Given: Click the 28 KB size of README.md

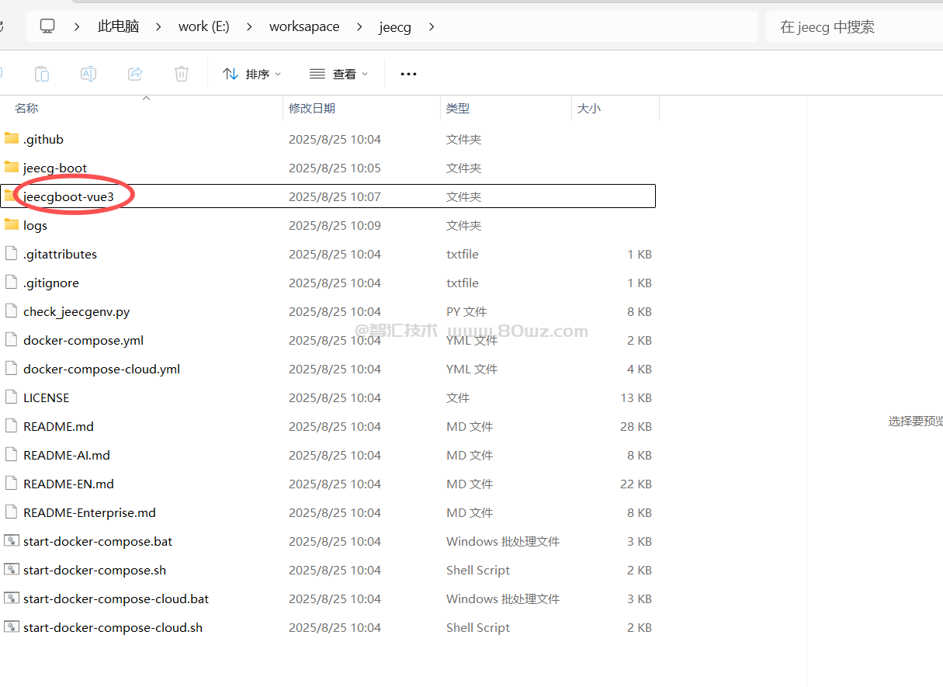Looking at the screenshot, I should pyautogui.click(x=636, y=426).
